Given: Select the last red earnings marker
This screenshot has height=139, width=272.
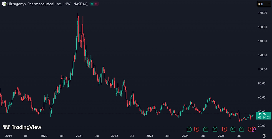Looking at the screenshot, I should pyautogui.click(x=250, y=129).
